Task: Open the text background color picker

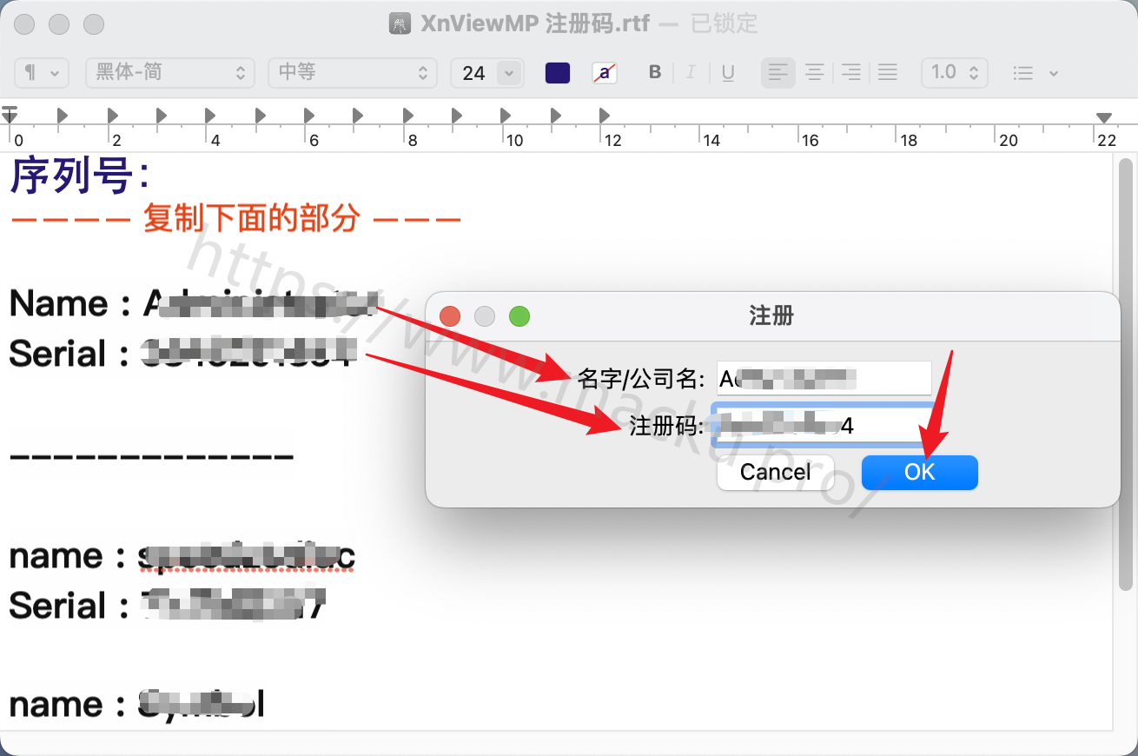Action: 605,73
